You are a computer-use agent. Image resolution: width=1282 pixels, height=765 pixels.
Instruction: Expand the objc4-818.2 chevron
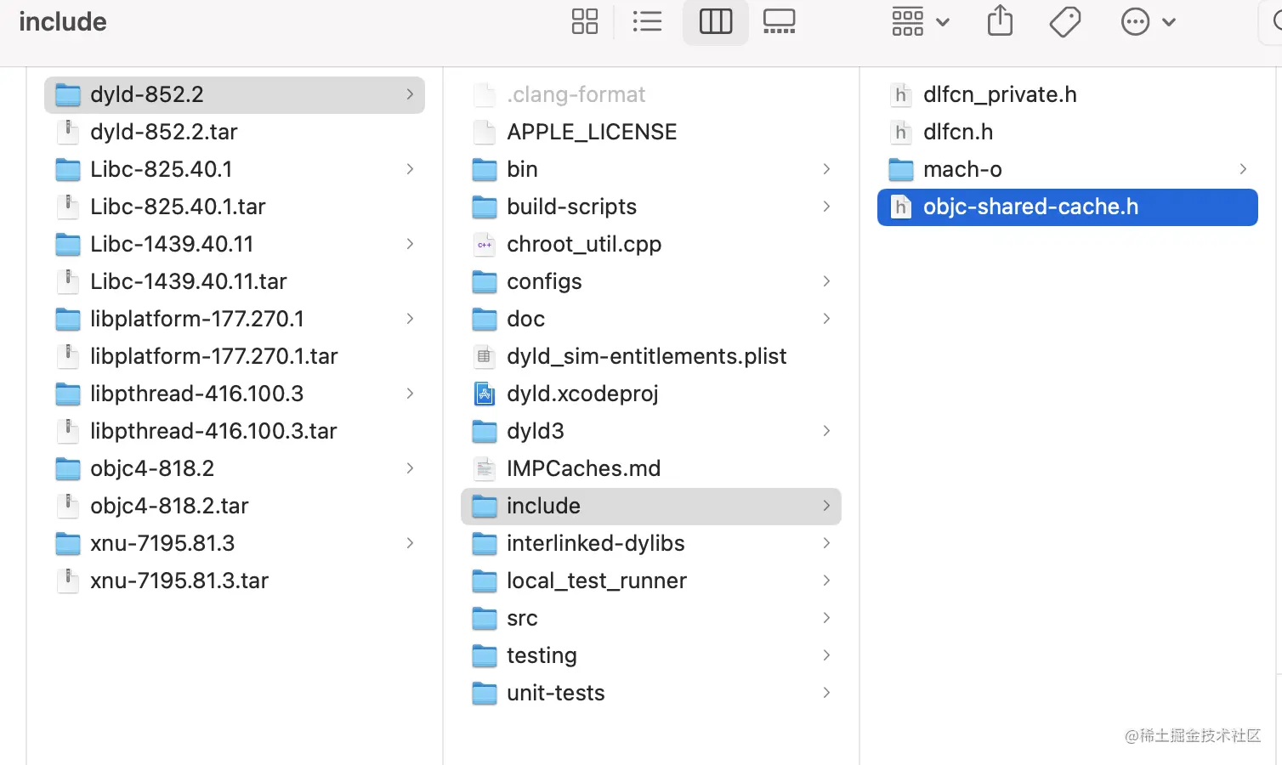pyautogui.click(x=410, y=468)
